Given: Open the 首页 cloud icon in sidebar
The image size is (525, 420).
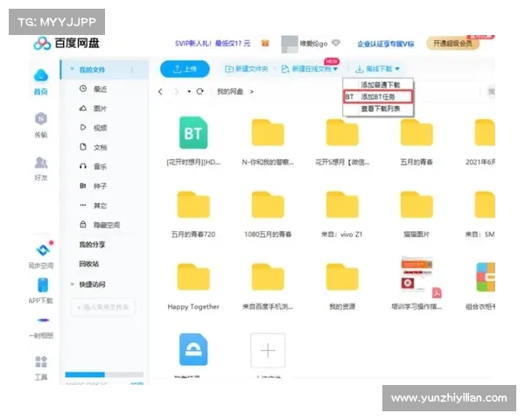Looking at the screenshot, I should pyautogui.click(x=41, y=76).
